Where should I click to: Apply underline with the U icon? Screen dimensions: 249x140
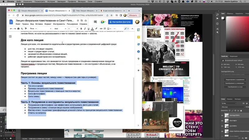pyautogui.click(x=88, y=29)
